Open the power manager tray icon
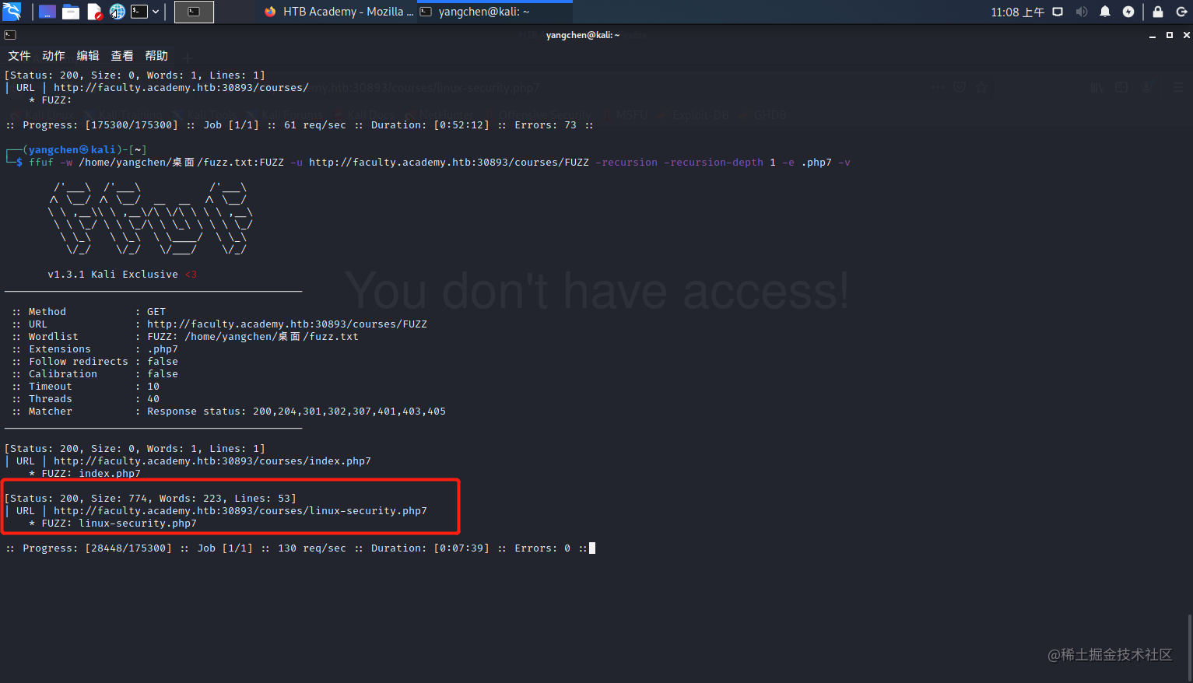 coord(1128,12)
